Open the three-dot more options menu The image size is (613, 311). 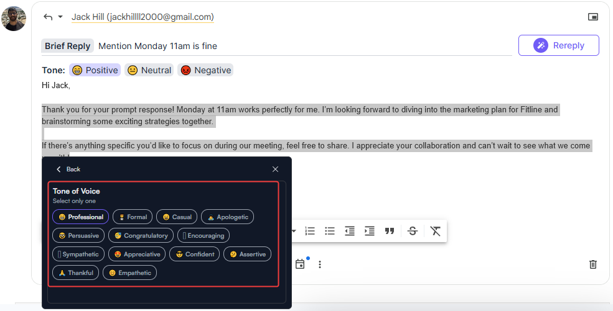tap(320, 264)
